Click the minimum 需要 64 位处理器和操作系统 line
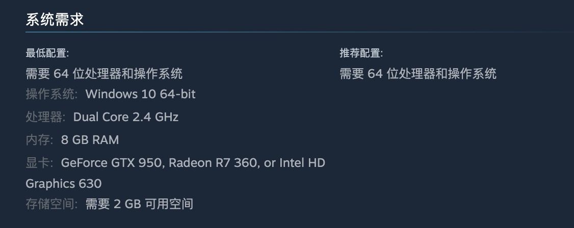 point(104,74)
